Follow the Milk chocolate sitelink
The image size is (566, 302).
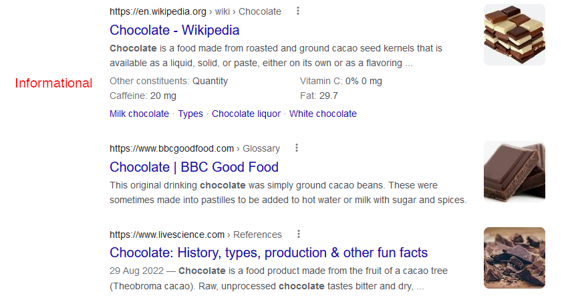coord(140,114)
